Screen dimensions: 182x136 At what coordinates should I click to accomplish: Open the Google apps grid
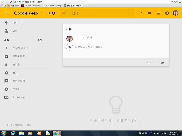158,13
